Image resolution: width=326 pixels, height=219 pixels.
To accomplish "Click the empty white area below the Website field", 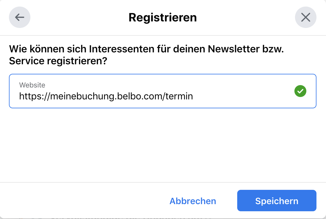I will tap(163, 145).
